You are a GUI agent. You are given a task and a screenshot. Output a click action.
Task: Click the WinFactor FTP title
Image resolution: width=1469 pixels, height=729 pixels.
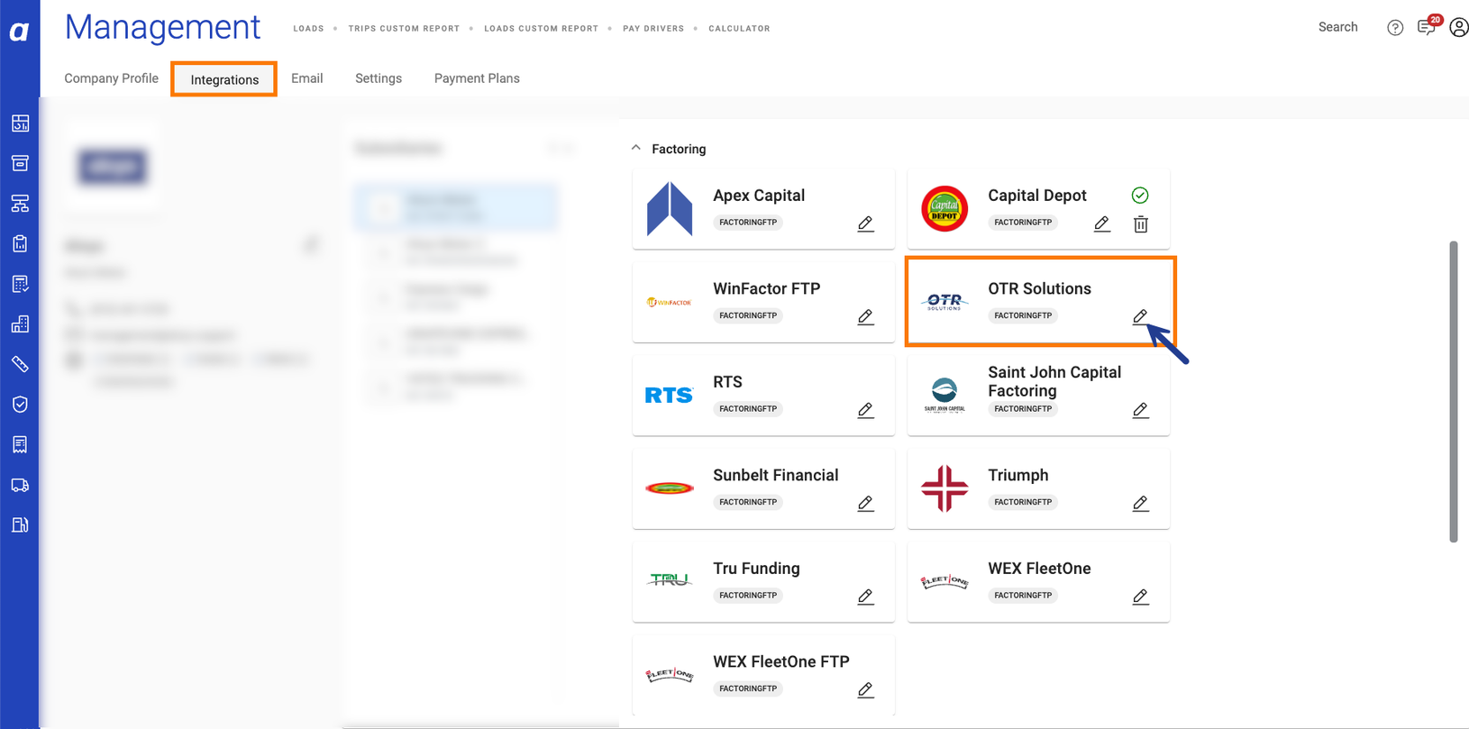(766, 288)
